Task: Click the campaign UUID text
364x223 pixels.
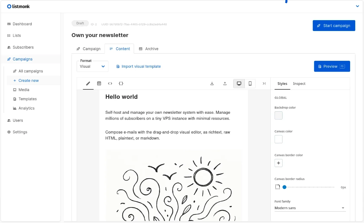Action: click(x=134, y=24)
